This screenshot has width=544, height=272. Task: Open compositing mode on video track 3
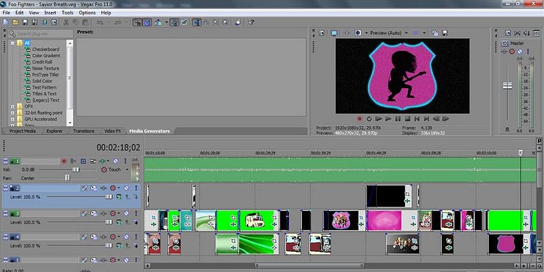click(120, 222)
